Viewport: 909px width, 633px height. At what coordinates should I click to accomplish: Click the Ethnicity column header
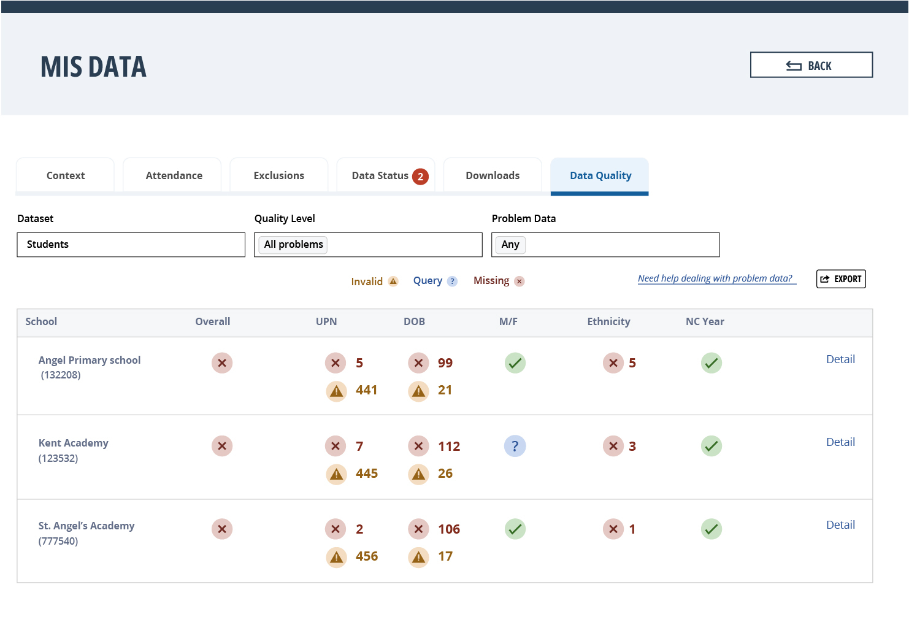pyautogui.click(x=608, y=321)
